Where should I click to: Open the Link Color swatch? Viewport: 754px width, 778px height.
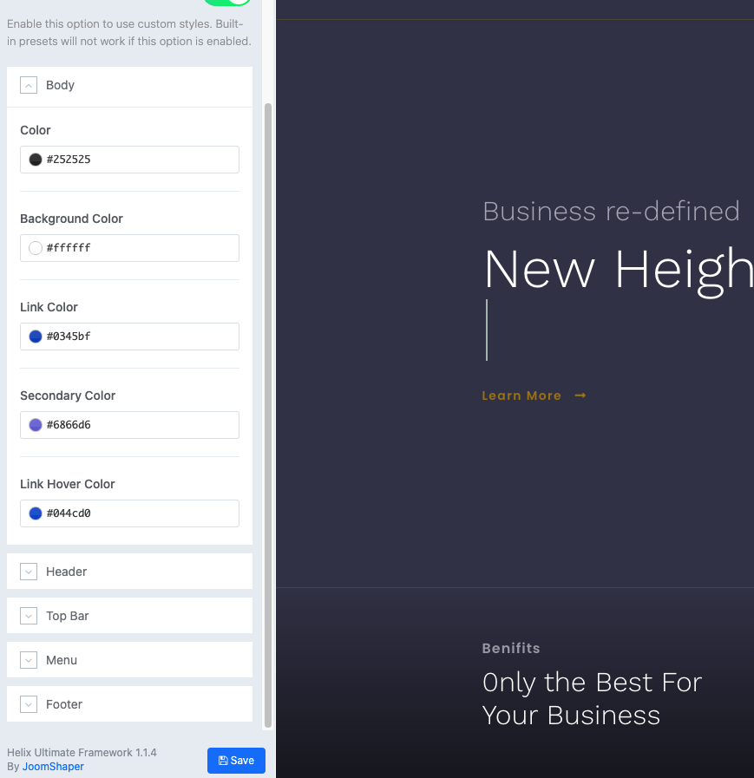tap(36, 337)
